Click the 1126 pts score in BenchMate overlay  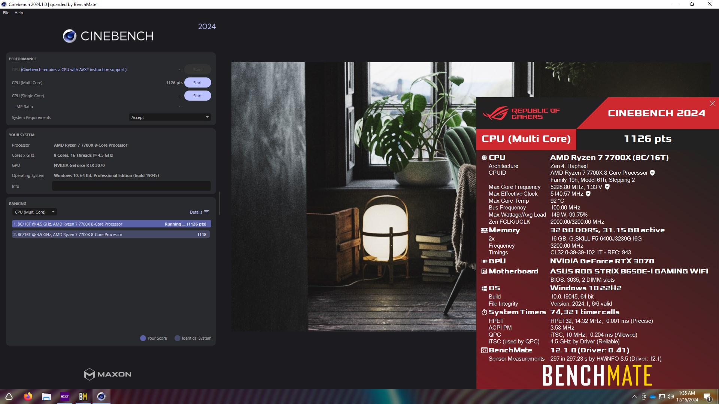click(647, 139)
